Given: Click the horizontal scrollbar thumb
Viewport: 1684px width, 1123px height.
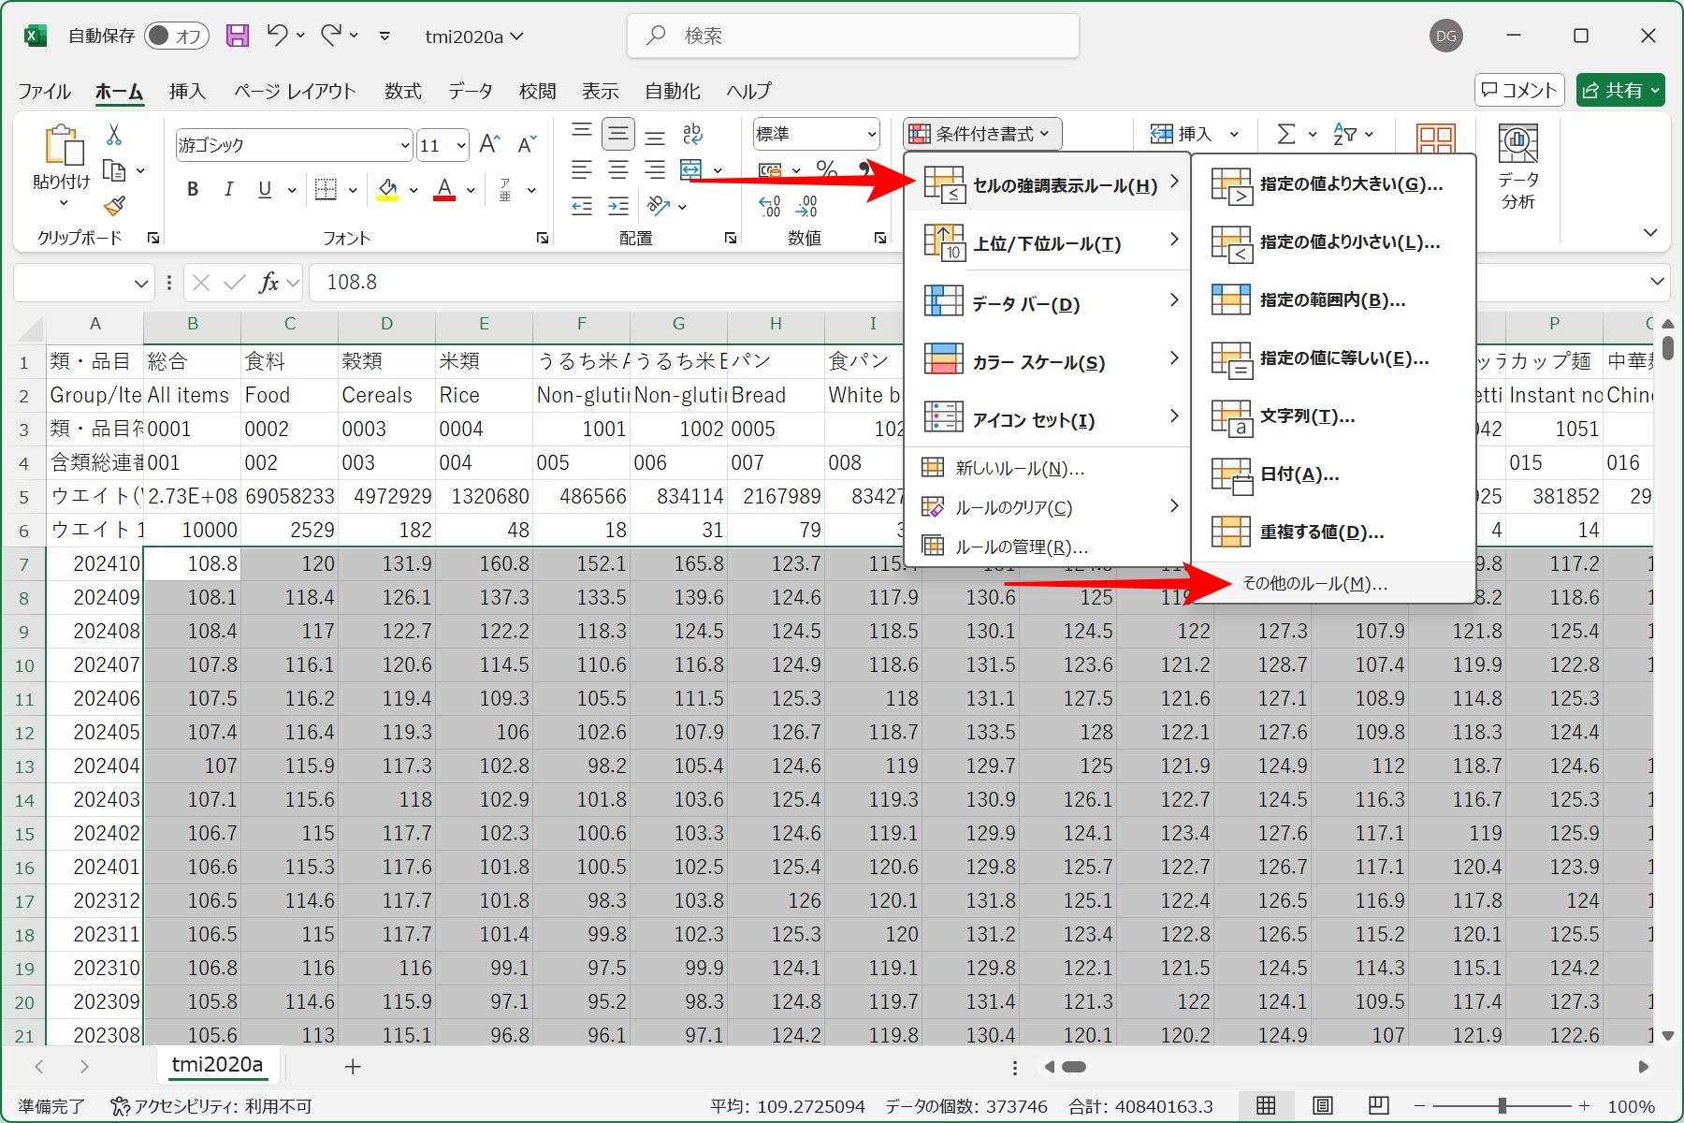Looking at the screenshot, I should point(1074,1067).
